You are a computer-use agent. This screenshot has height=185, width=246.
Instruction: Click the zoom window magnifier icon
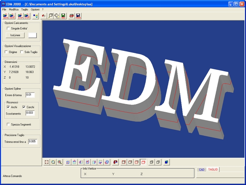(53, 162)
